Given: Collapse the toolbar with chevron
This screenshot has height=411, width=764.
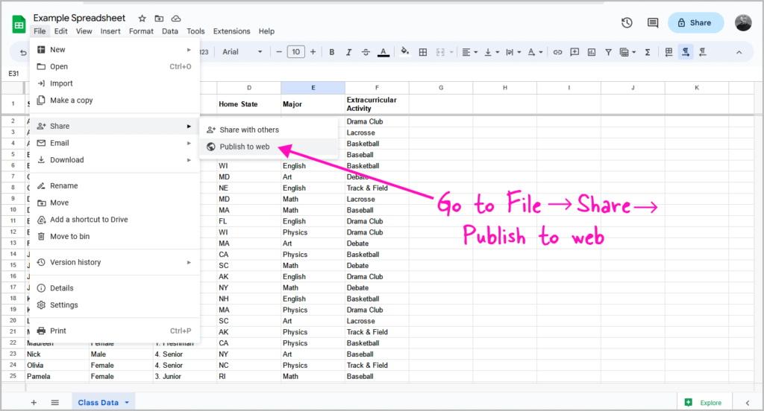Looking at the screenshot, I should click(x=739, y=53).
